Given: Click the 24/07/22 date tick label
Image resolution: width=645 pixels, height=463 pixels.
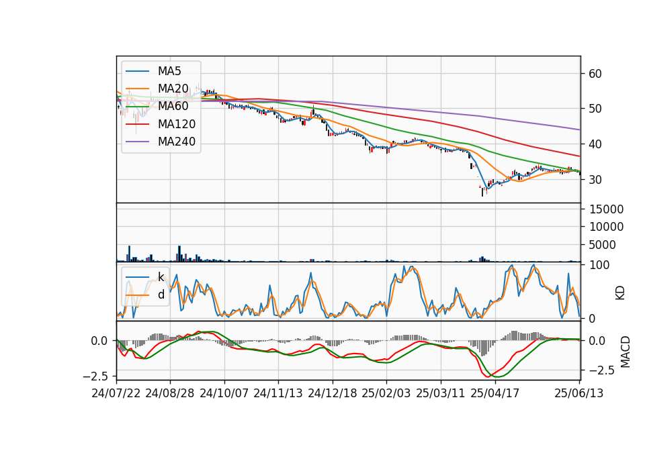Looking at the screenshot, I should point(116,393).
